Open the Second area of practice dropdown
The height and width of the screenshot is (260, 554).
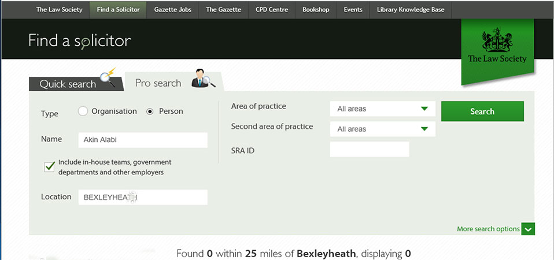tap(382, 129)
